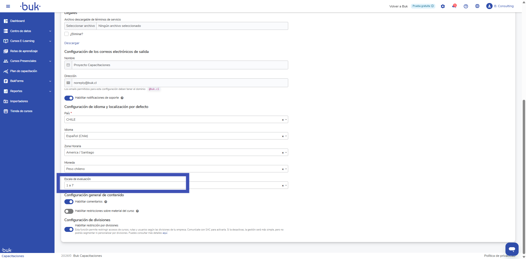The width and height of the screenshot is (526, 259).
Task: Open Tienda de cursos menu item
Action: 21,111
